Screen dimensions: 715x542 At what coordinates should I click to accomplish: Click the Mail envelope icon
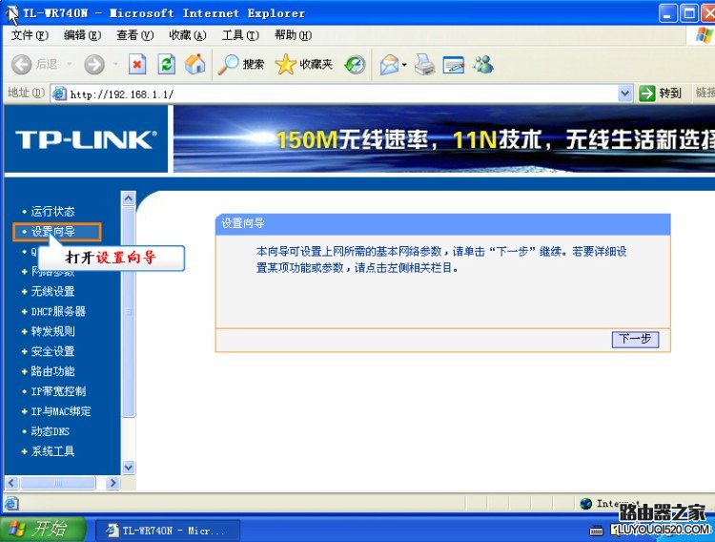pyautogui.click(x=389, y=65)
